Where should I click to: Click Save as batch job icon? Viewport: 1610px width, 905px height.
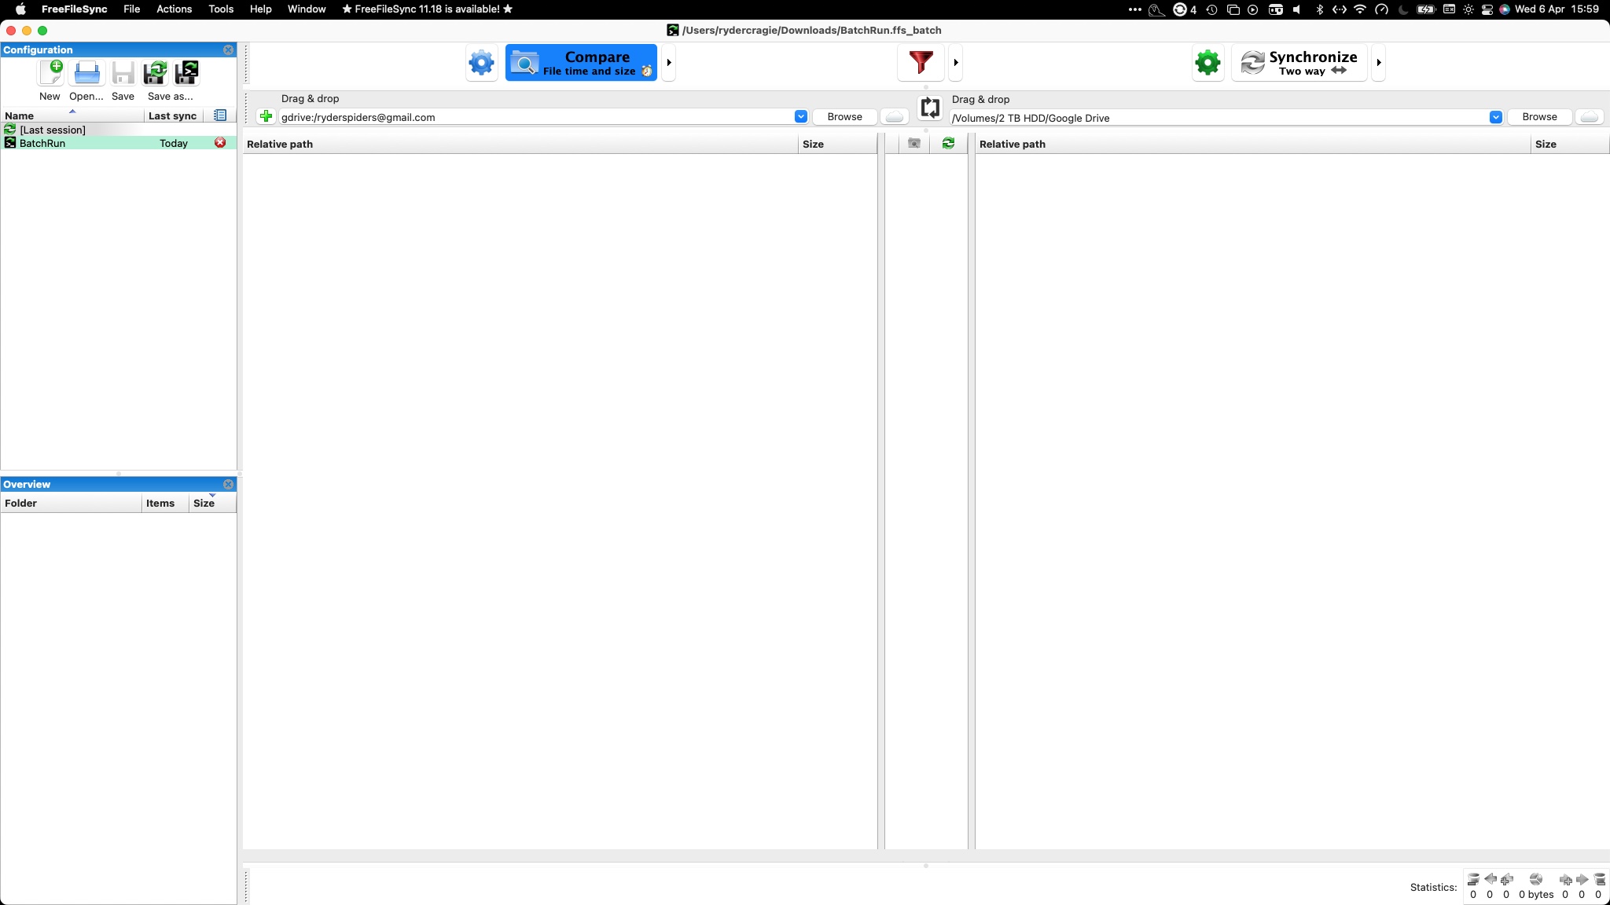[x=187, y=73]
